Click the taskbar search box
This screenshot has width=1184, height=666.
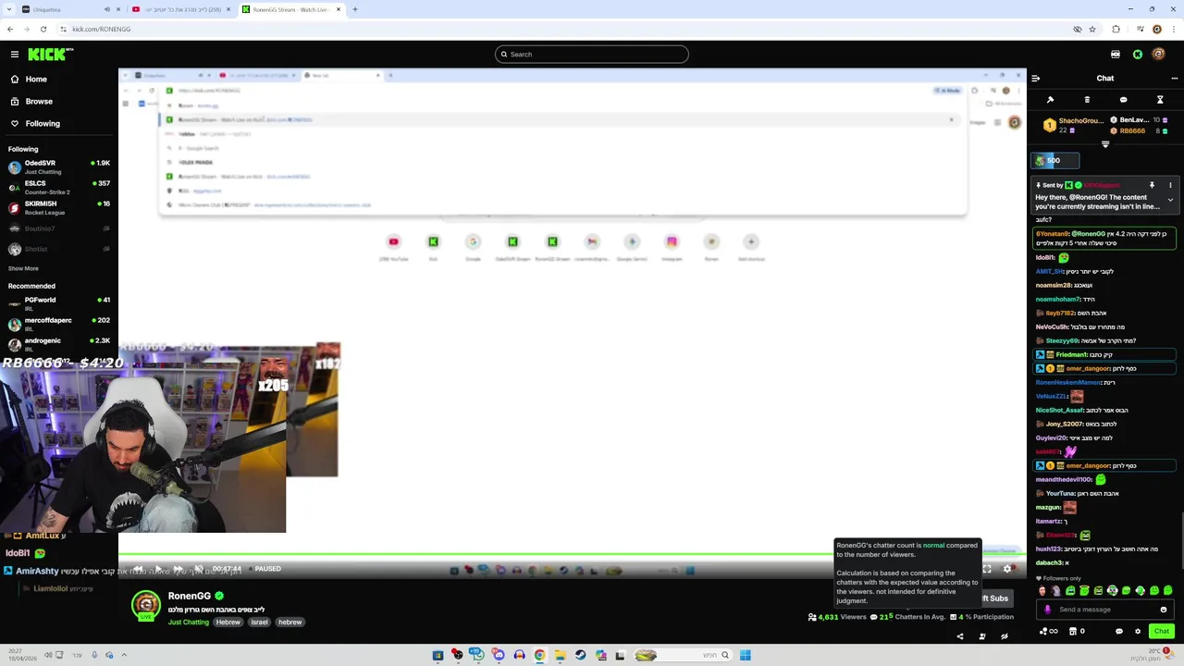tap(683, 655)
